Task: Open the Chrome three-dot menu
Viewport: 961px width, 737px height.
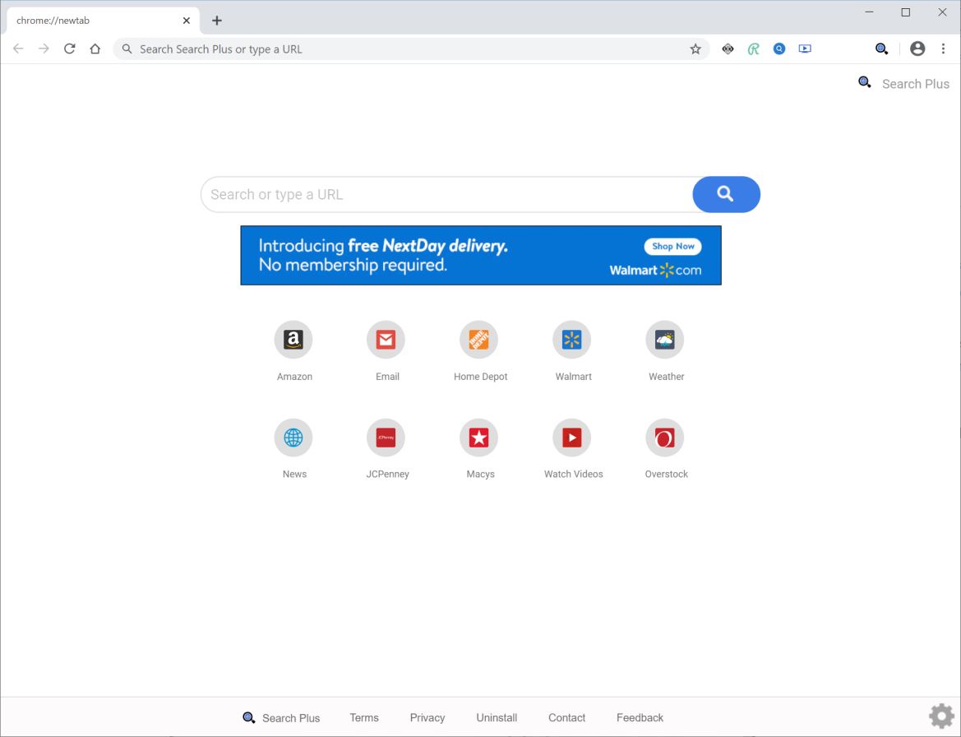Action: [943, 49]
